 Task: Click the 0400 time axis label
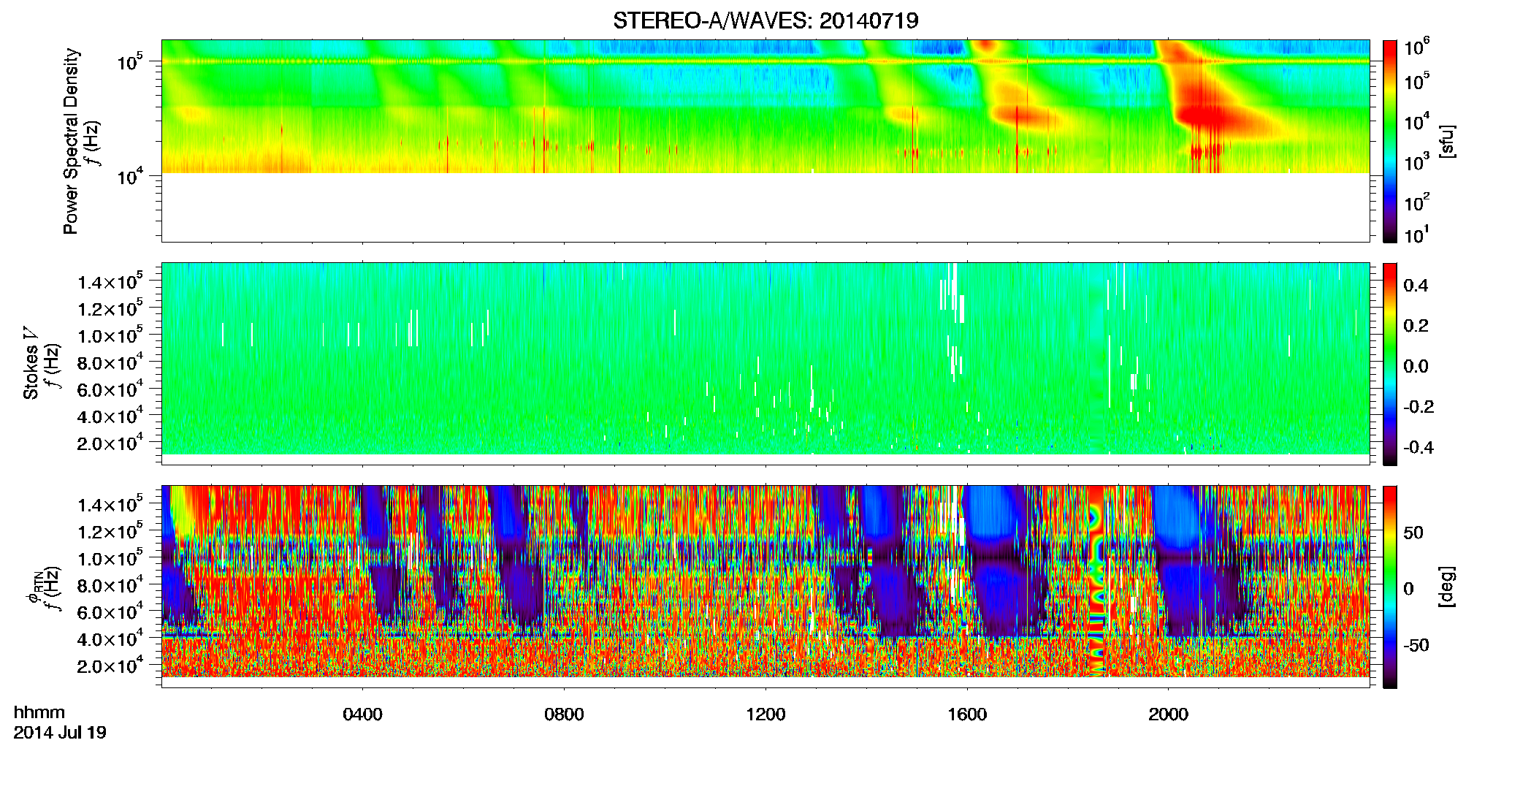(x=362, y=714)
